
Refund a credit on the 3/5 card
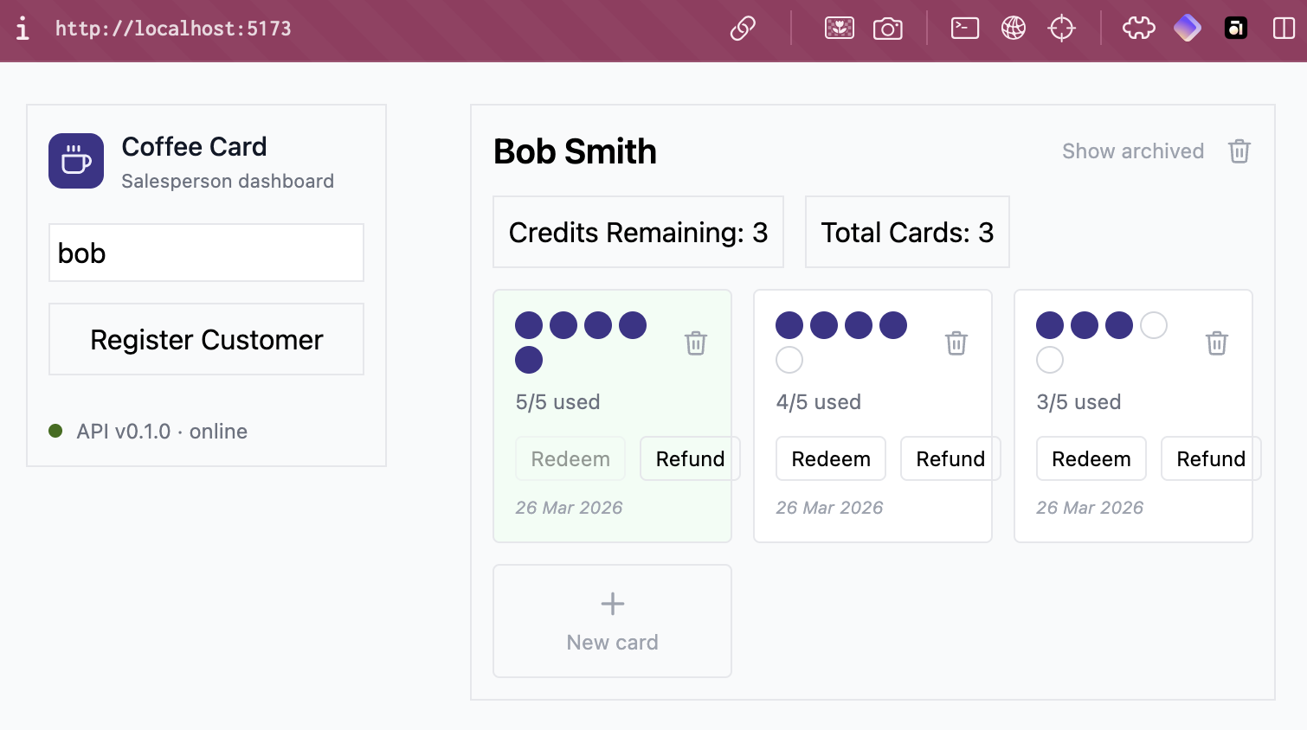(x=1211, y=458)
